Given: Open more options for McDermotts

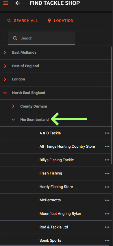Looking at the screenshot, I should 107,200.
